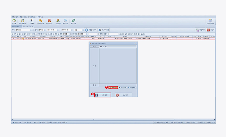Toggle the 대기 status checkbox

pyautogui.click(x=12, y=34)
